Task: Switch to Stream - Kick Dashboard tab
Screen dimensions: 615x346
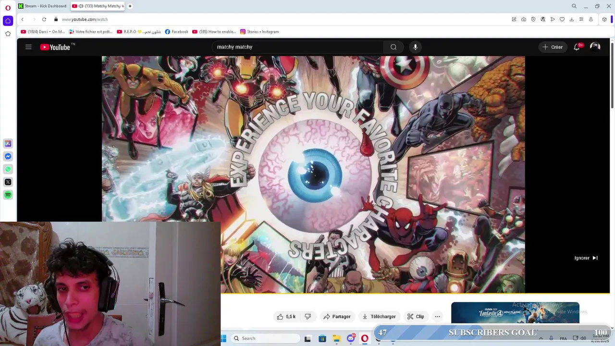Action: click(42, 6)
